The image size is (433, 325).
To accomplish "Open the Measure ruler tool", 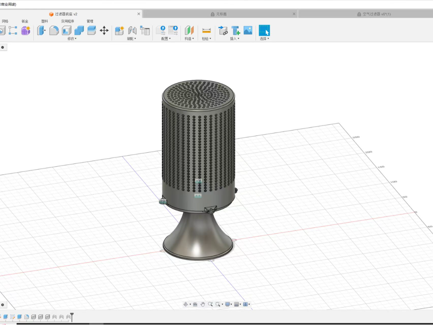I will pyautogui.click(x=206, y=30).
